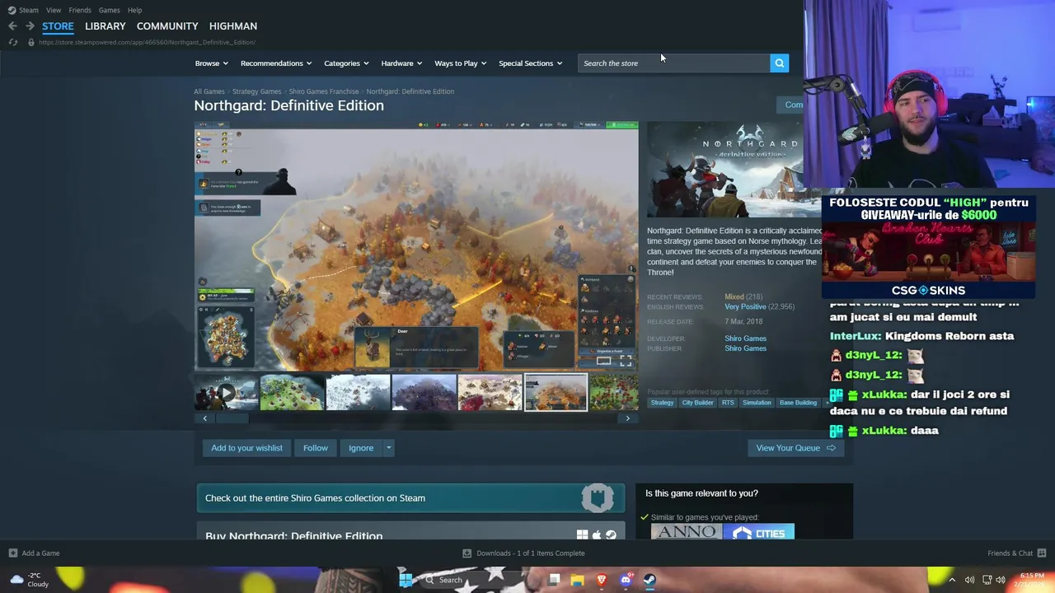Show hidden system tray icons
1055x593 pixels.
[x=952, y=580]
